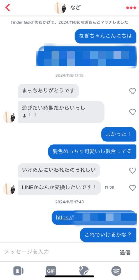Viewport: 139px width, 280px height.
Task: Tap the name なぎ in the header
Action: 76,8
